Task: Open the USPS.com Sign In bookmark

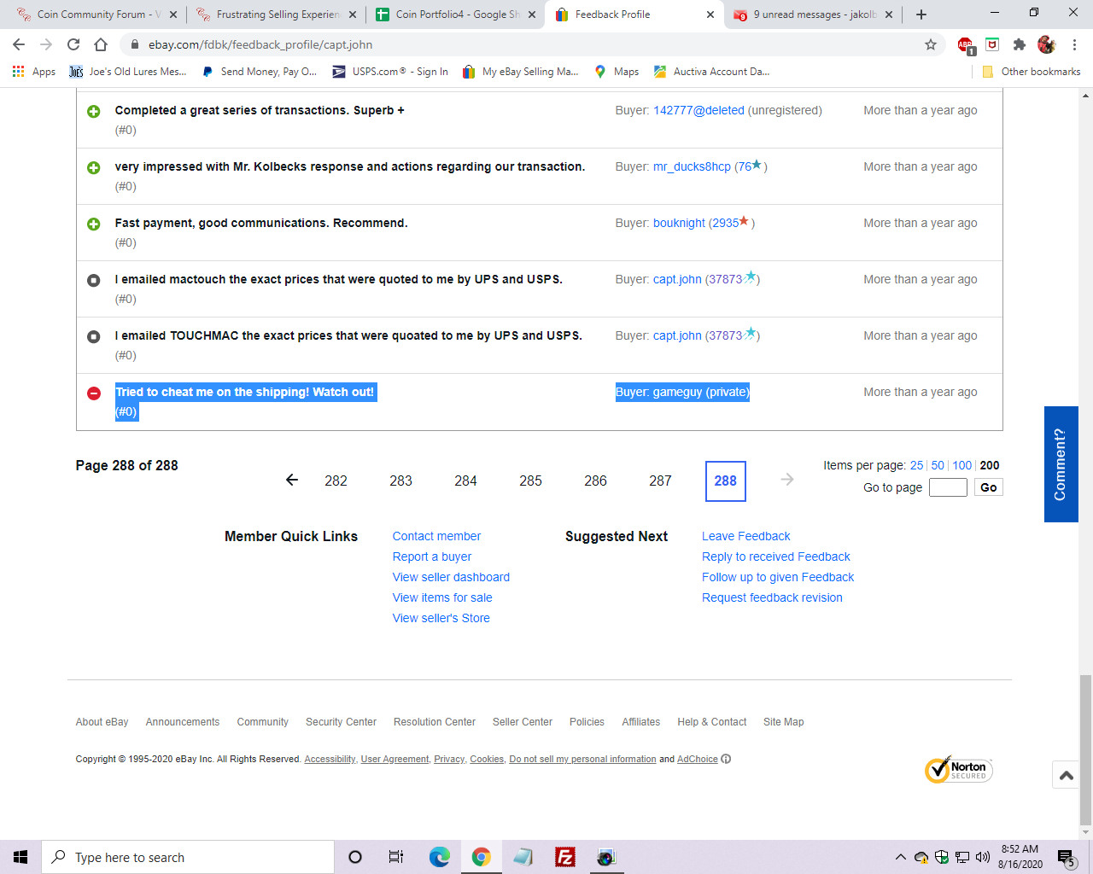Action: [390, 72]
